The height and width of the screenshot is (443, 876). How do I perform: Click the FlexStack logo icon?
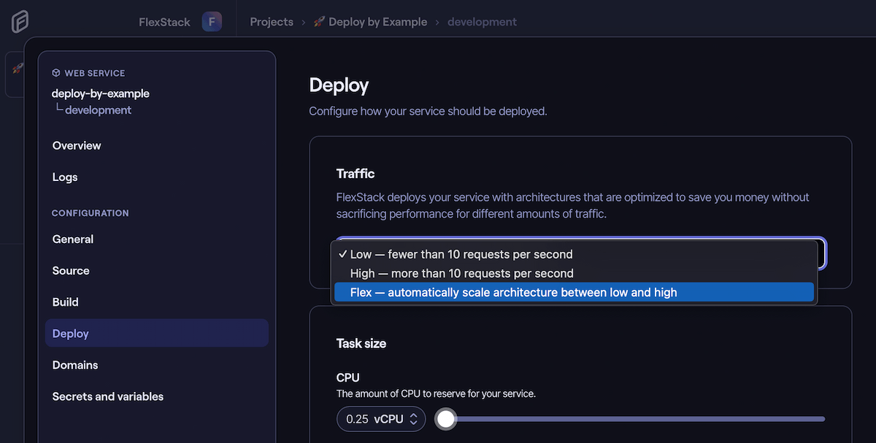pyautogui.click(x=20, y=21)
